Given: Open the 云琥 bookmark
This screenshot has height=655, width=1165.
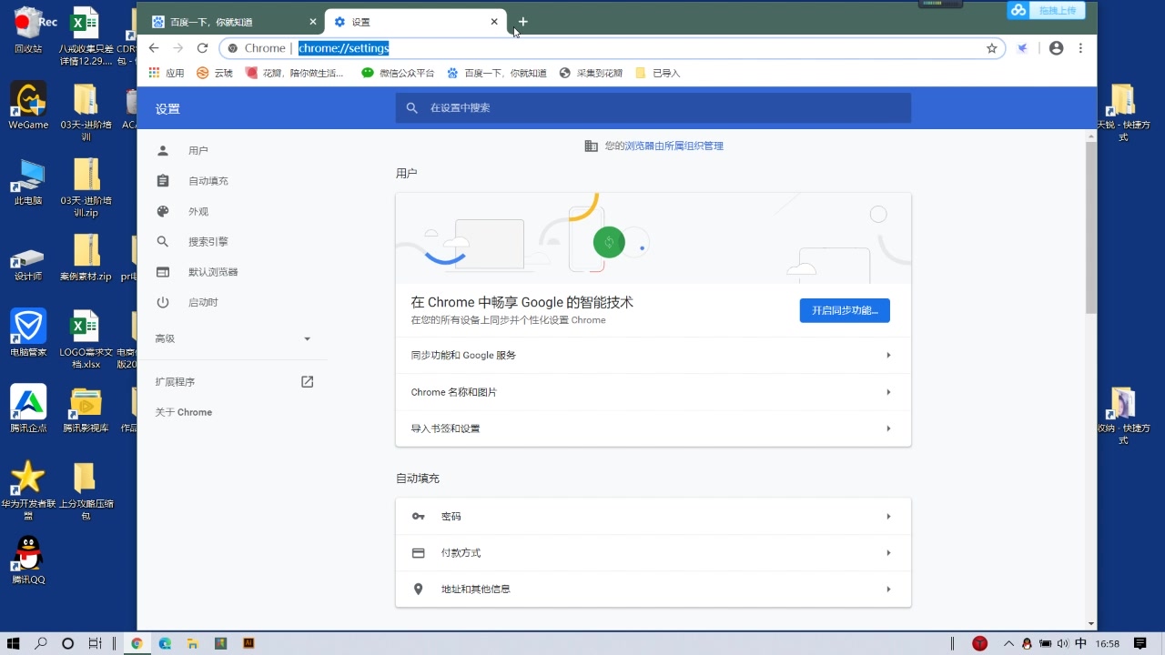Looking at the screenshot, I should pyautogui.click(x=215, y=73).
